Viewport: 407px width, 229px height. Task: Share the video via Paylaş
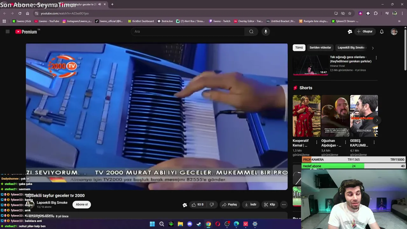[x=229, y=205]
